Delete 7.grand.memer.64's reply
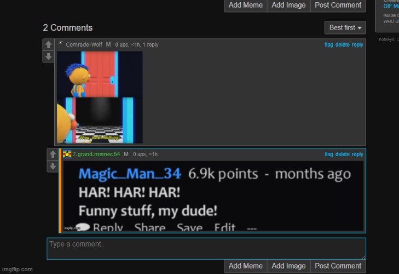The width and height of the screenshot is (399, 274). [342, 154]
